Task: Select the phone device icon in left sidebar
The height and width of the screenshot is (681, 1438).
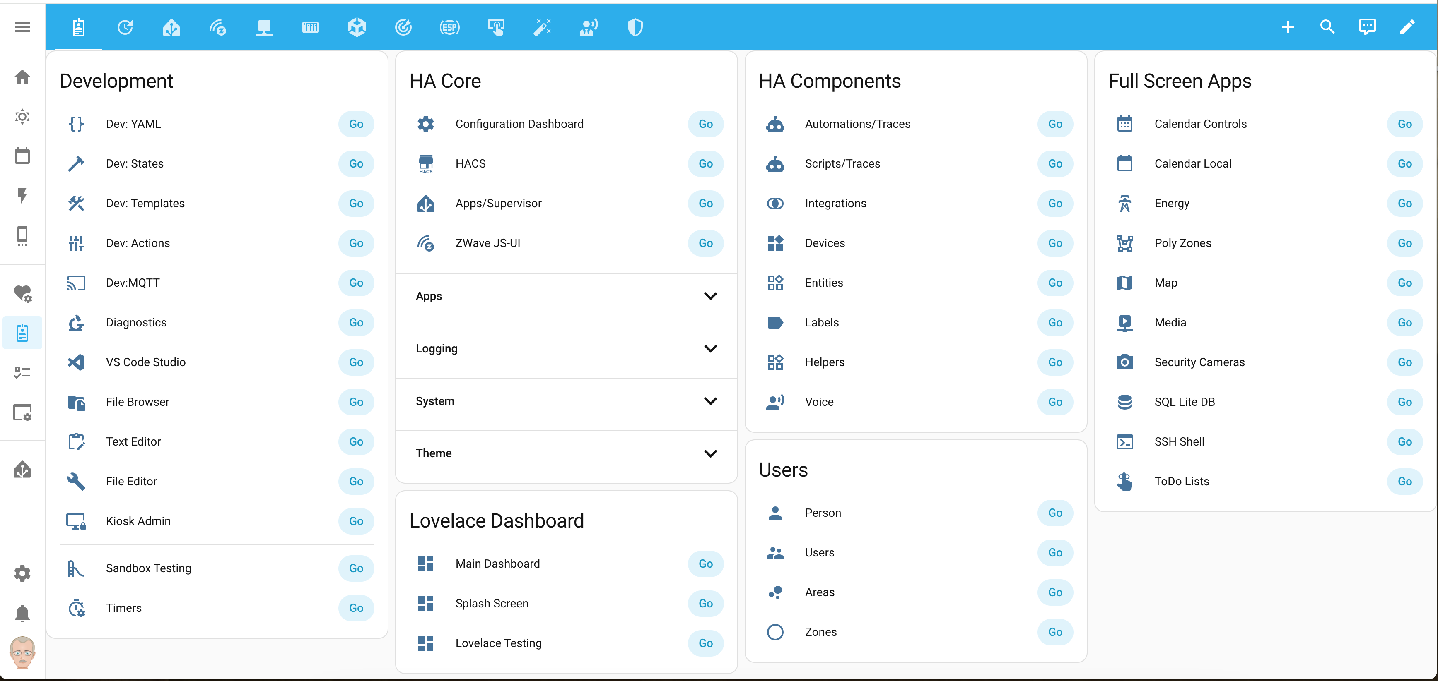Action: [22, 235]
